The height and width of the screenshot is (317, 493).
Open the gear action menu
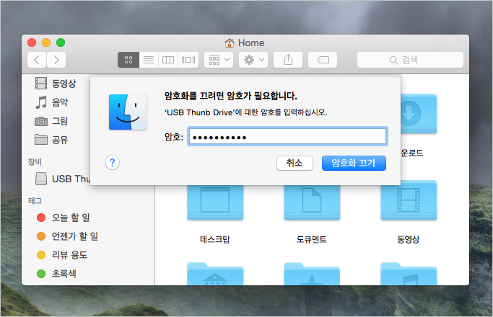pos(253,60)
